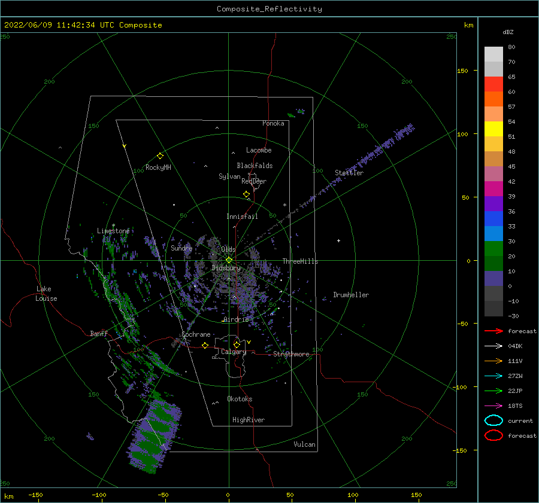Click the HighRiver label
Image resolution: width=539 pixels, height=503 pixels.
pyautogui.click(x=249, y=420)
